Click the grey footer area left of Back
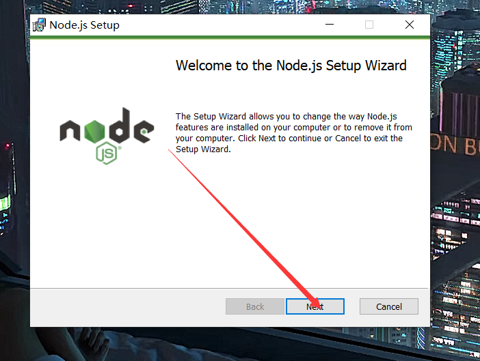 click(128, 307)
